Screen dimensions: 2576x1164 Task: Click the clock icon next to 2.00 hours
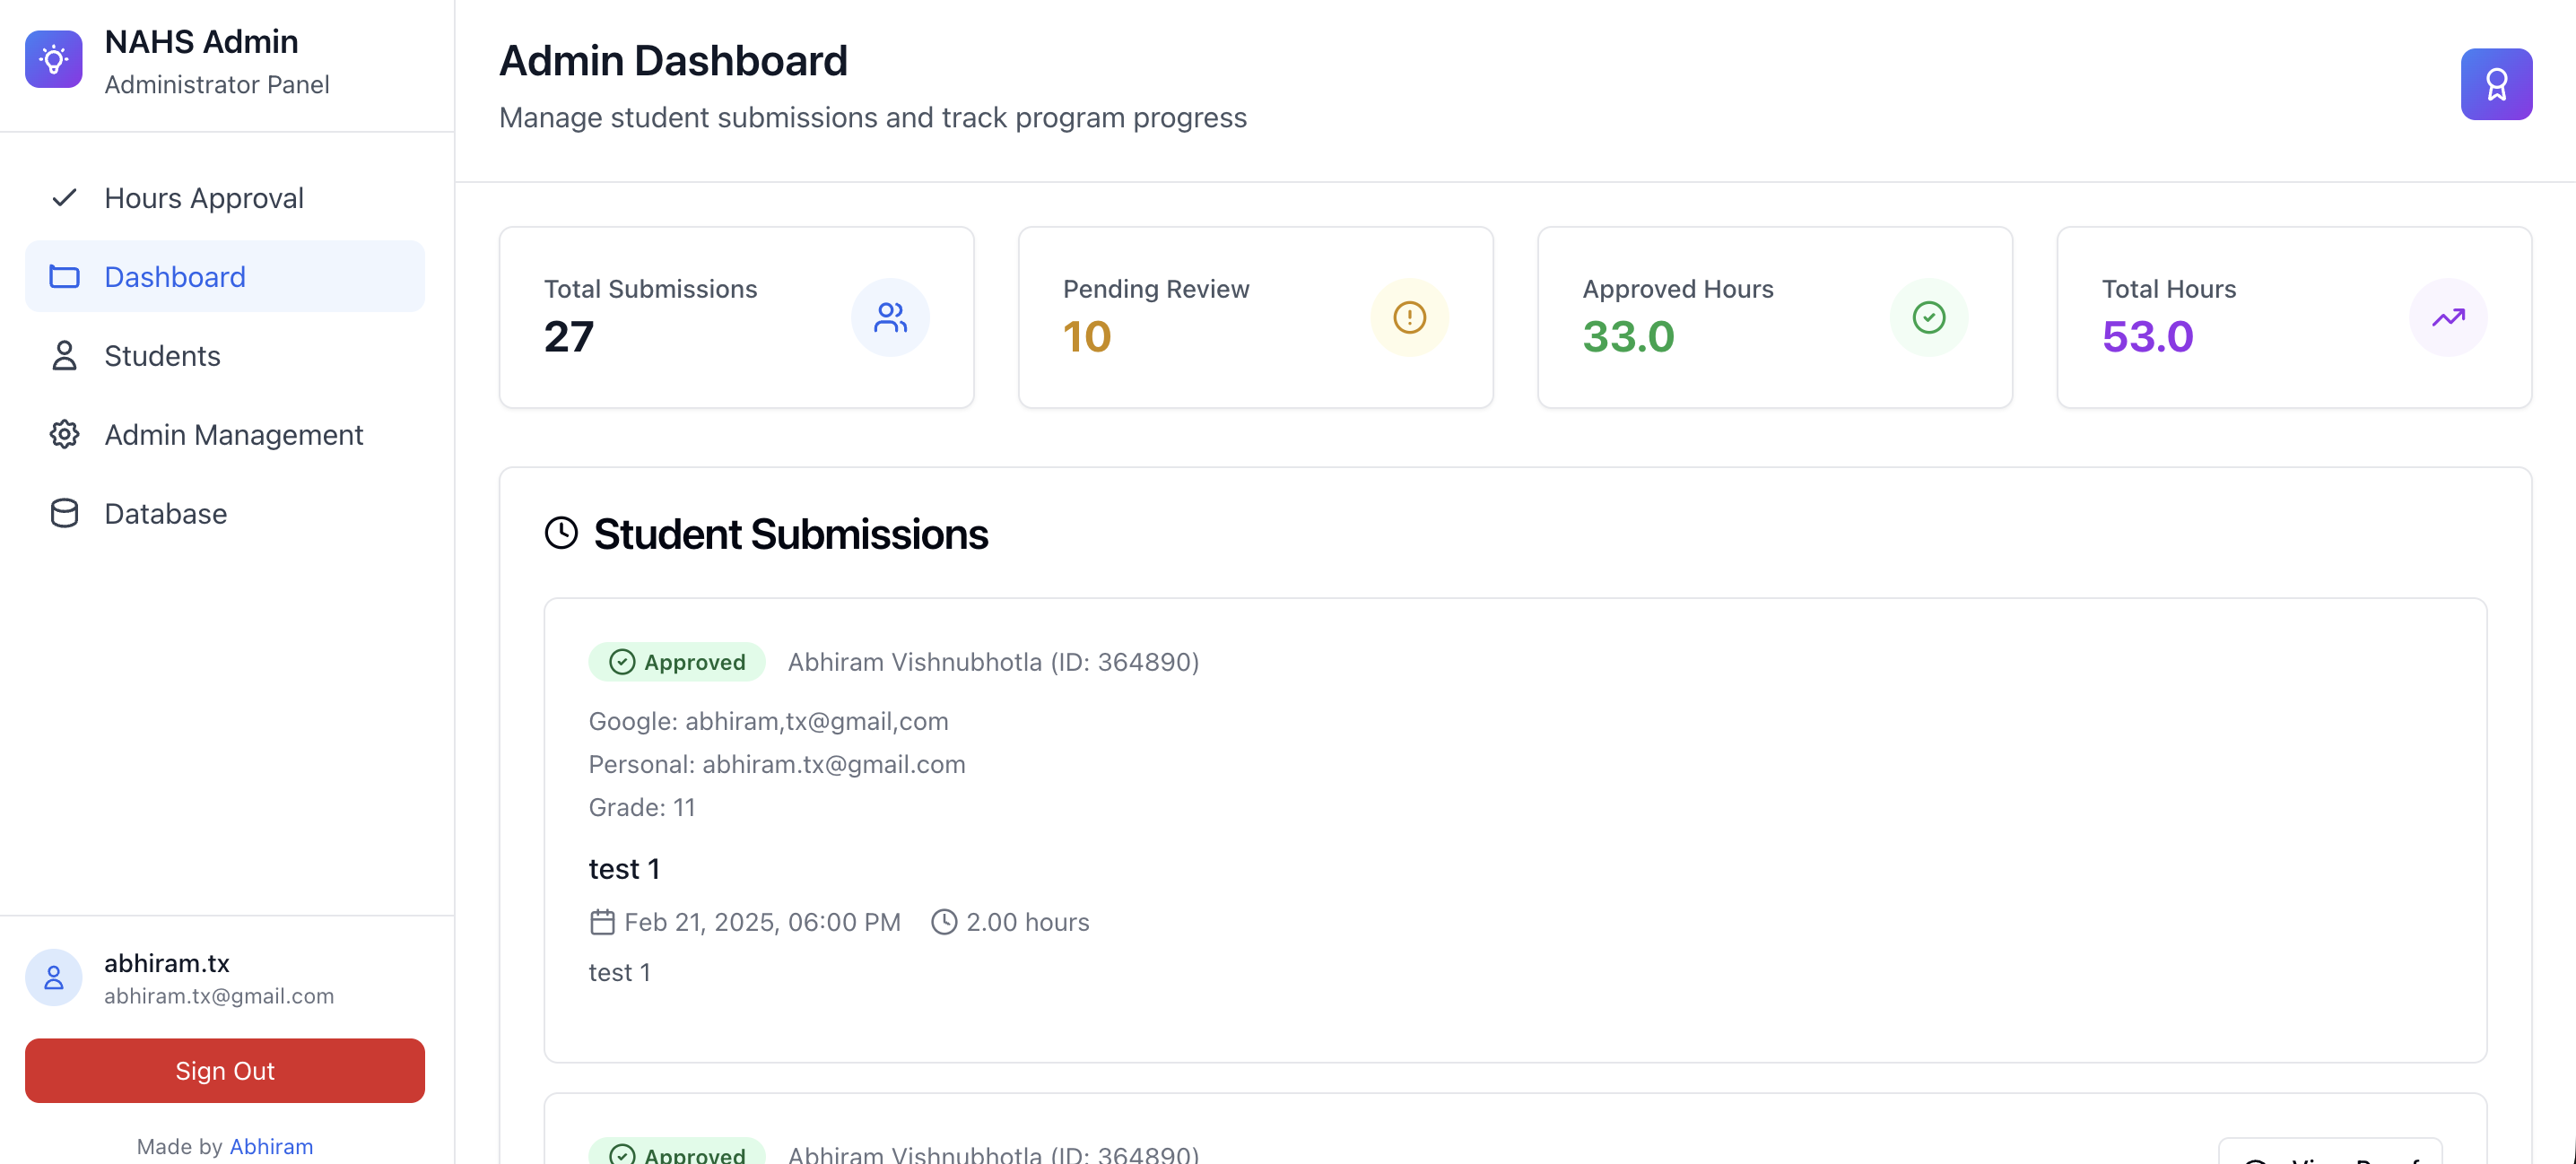[x=944, y=922]
